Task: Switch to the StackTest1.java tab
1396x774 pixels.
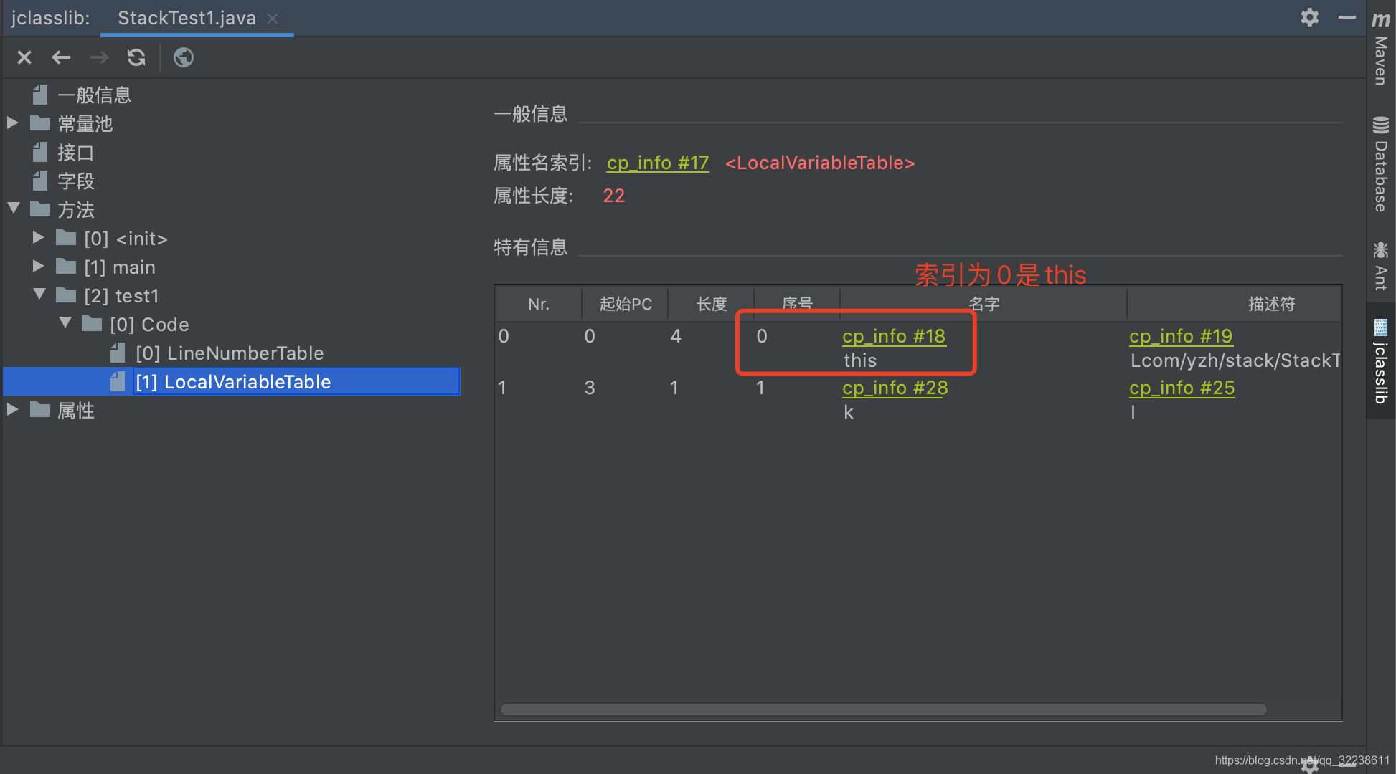Action: click(x=187, y=18)
